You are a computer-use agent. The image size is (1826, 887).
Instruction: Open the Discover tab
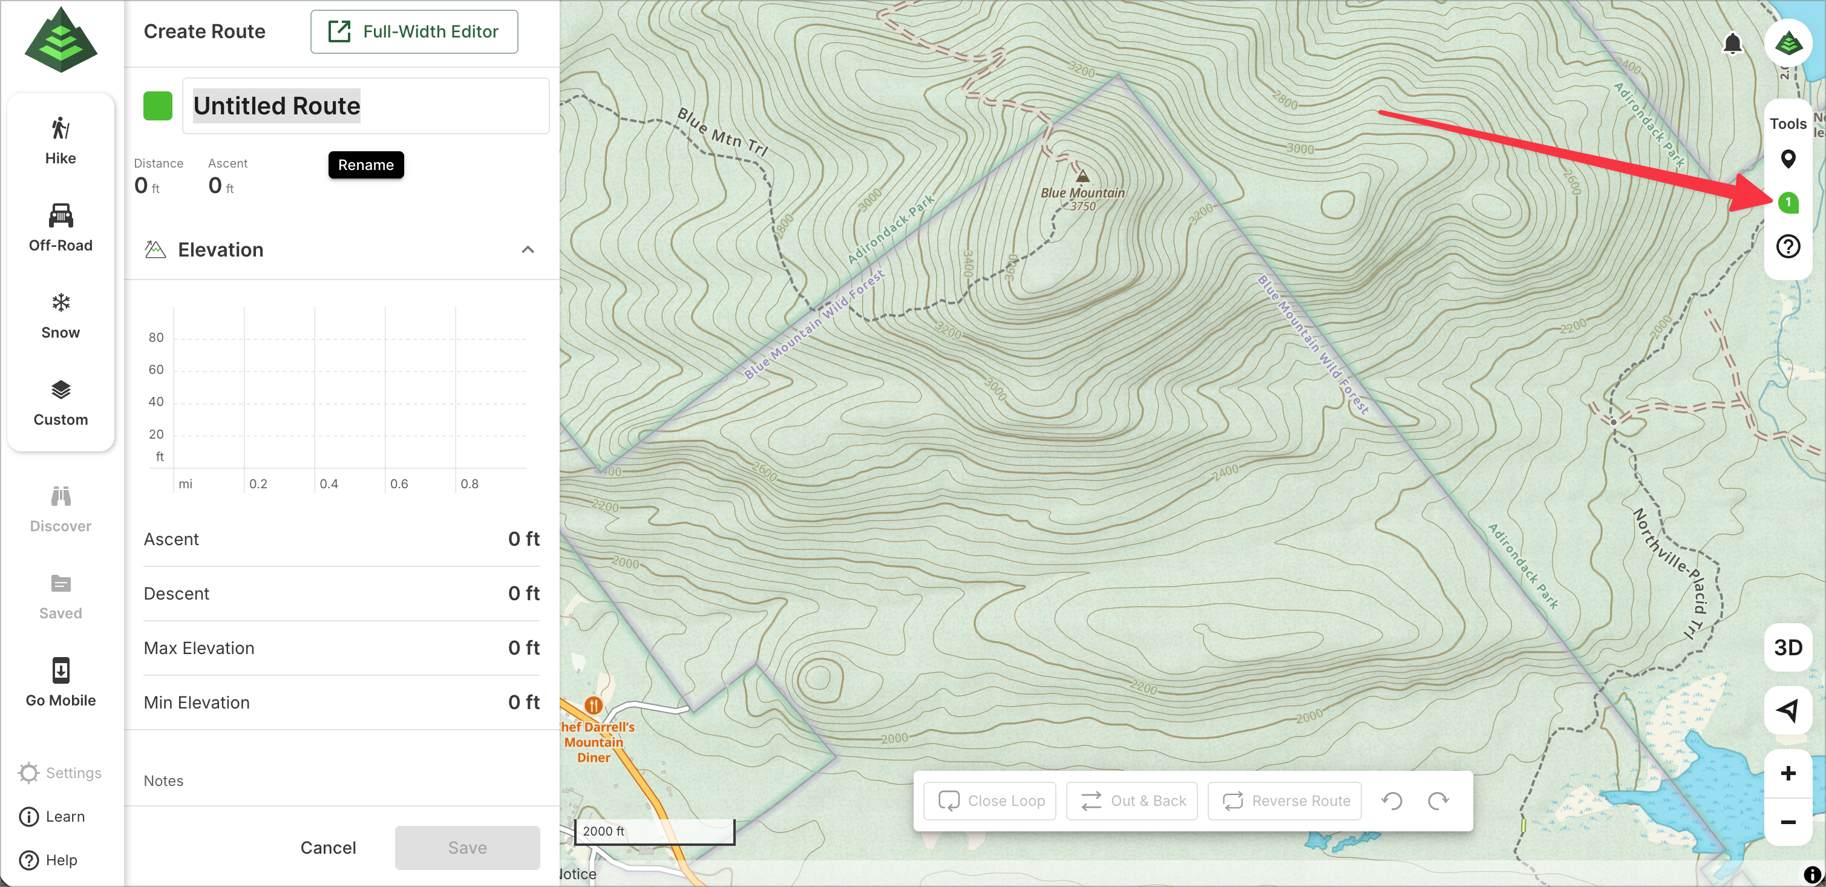61,509
